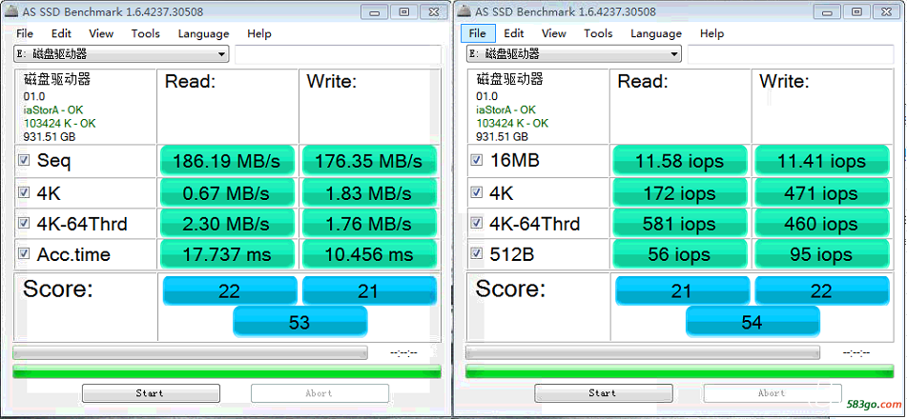Click Seq read result 186.19 MB/s
This screenshot has width=907, height=419.
[x=227, y=161]
